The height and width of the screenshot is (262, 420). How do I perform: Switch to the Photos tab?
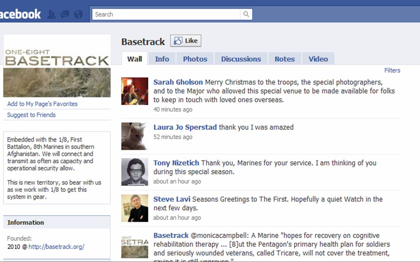pos(195,59)
